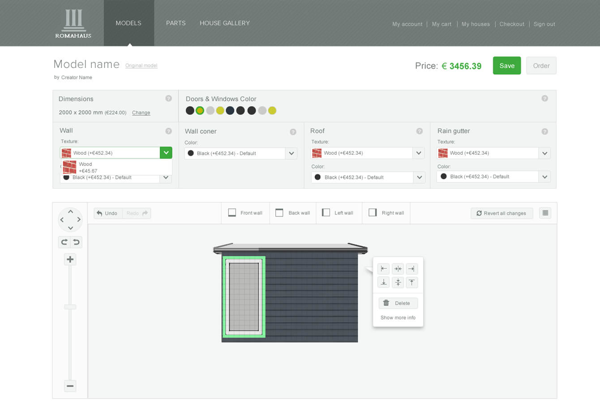Click the green Save button
Viewport: 600px width, 405px height.
click(506, 66)
